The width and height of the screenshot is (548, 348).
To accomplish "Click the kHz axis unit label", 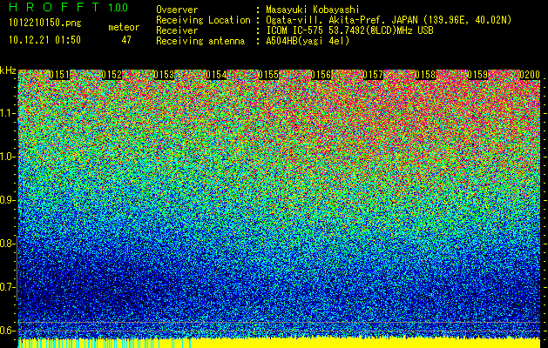I will pos(8,70).
